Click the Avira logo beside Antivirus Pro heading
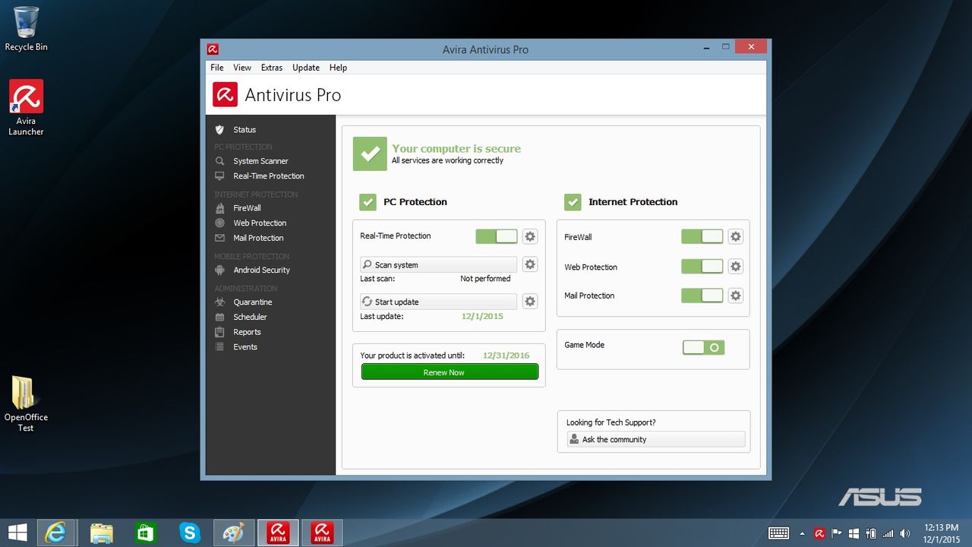This screenshot has height=547, width=972. tap(225, 95)
